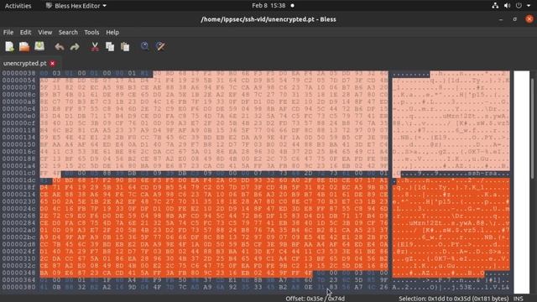Expand the system menu arrow

[x=528, y=6]
